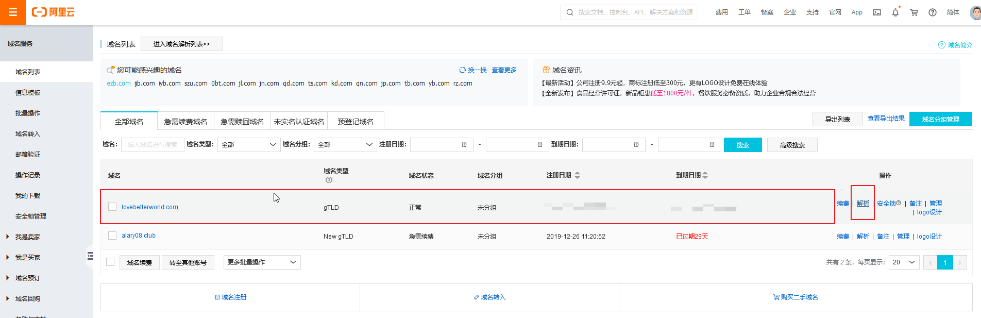981x318 pixels.
Task: Open calendar icon in first 注册日期 field
Action: tap(464, 145)
